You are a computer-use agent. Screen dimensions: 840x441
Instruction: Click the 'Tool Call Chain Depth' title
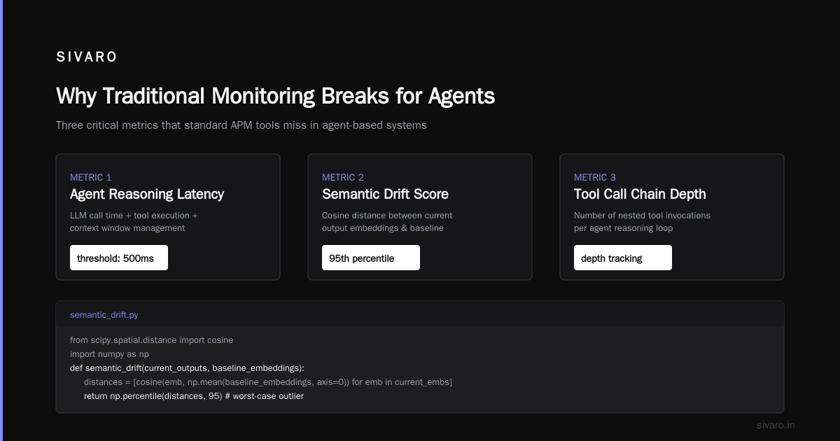[640, 194]
